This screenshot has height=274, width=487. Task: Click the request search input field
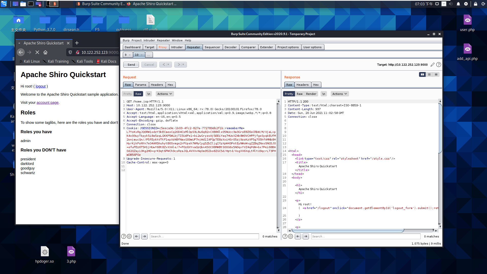tap(204, 236)
